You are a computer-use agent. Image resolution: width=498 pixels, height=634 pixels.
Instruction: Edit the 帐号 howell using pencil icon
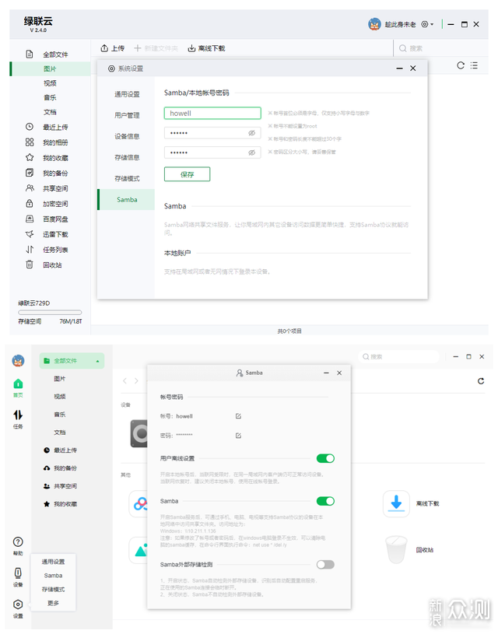pos(238,416)
